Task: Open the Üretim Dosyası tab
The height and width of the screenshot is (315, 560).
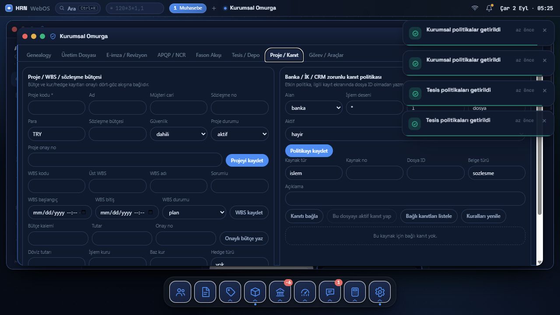Action: 79,55
